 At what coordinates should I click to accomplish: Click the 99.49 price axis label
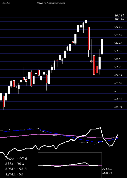tap(119, 27)
